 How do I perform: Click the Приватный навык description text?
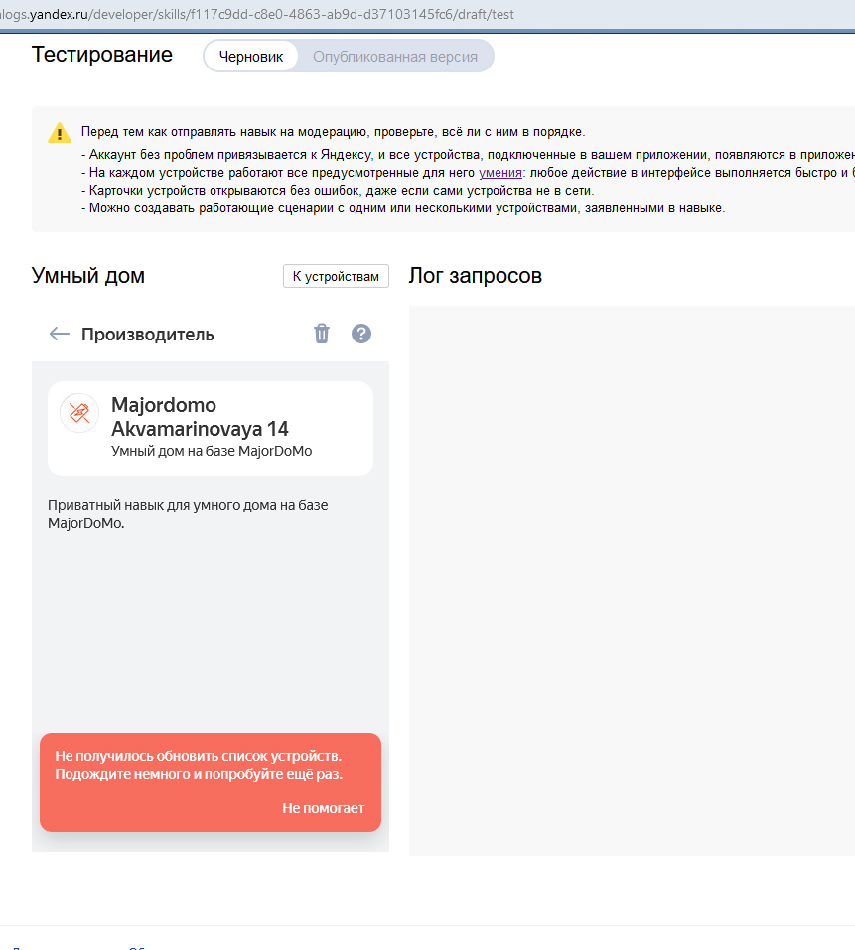188,514
